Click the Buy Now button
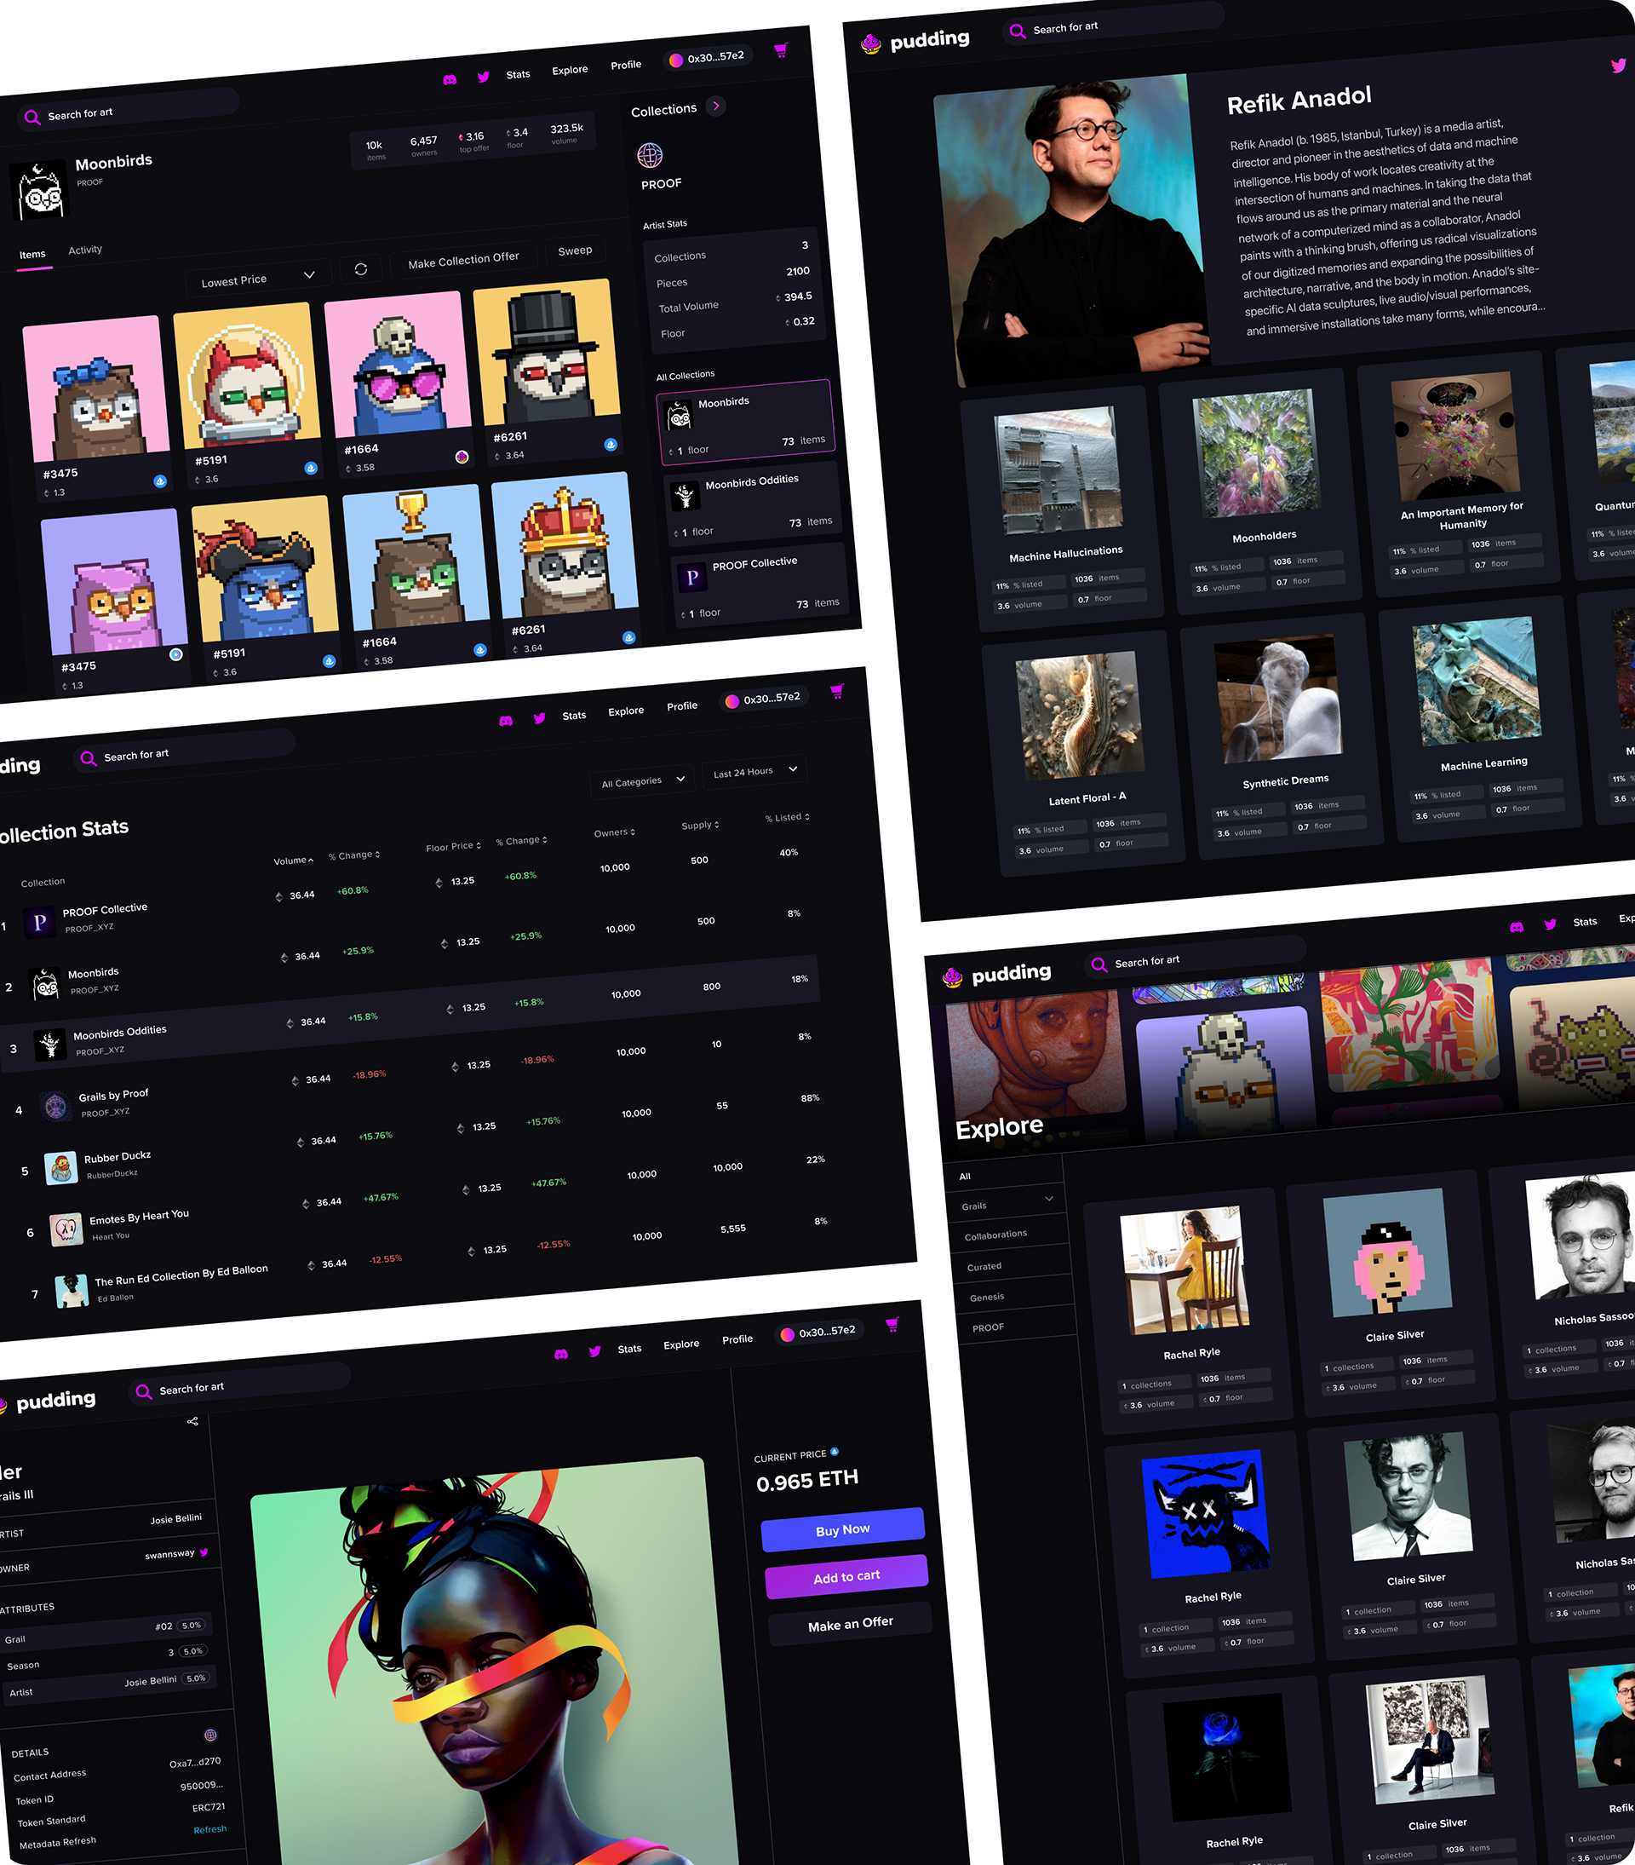This screenshot has width=1635, height=1865. [x=842, y=1530]
